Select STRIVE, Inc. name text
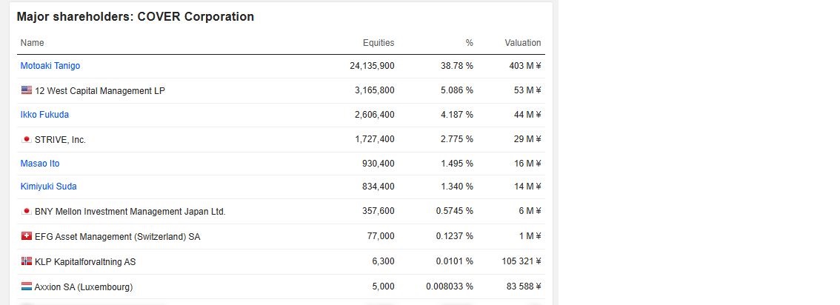Screen dimensions: 840x305 click(60, 140)
